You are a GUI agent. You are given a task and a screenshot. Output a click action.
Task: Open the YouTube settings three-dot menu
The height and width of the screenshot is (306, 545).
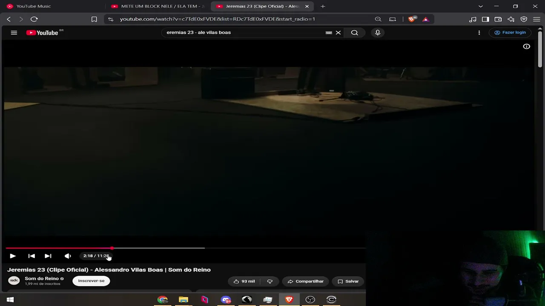pyautogui.click(x=479, y=33)
